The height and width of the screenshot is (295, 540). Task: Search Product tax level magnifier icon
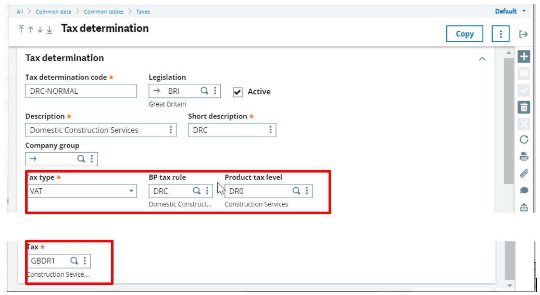(296, 191)
